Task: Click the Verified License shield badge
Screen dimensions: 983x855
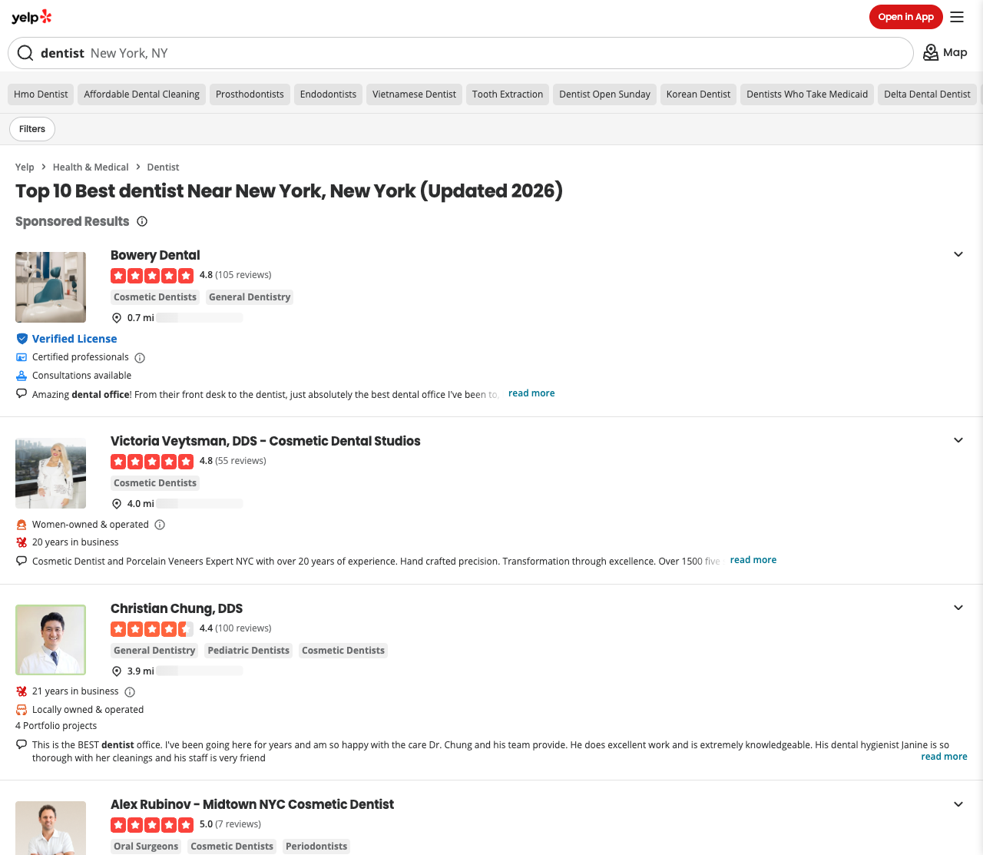Action: 22,339
